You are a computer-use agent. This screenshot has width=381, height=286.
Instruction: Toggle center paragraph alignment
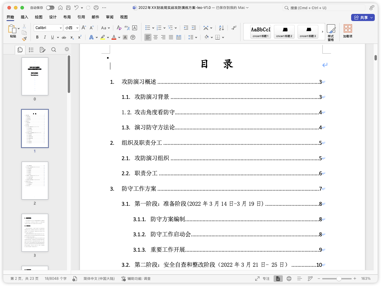coord(156,37)
